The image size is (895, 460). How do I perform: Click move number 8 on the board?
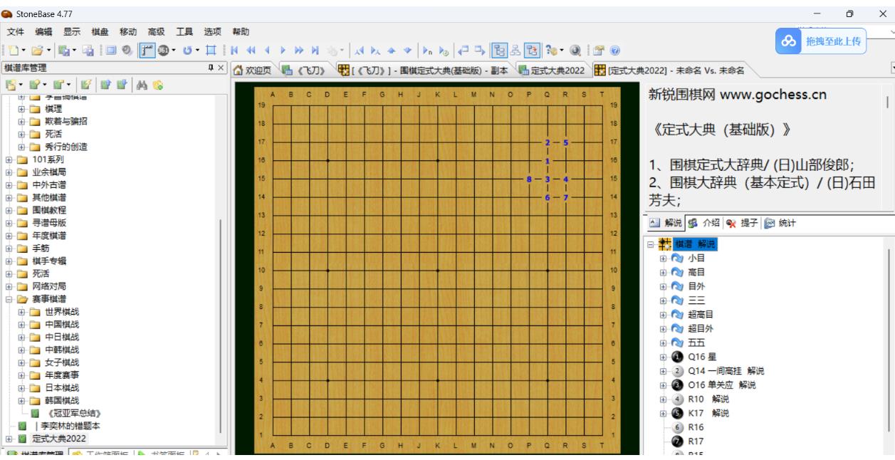coord(529,179)
